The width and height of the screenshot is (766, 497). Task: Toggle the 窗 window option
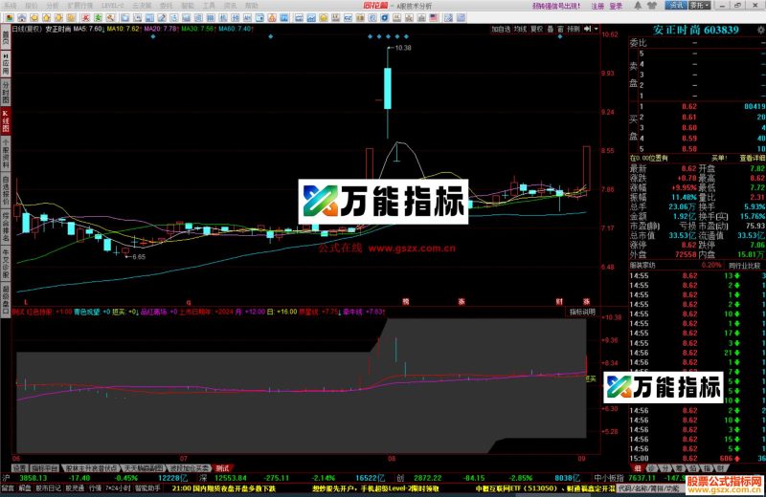tap(560, 30)
